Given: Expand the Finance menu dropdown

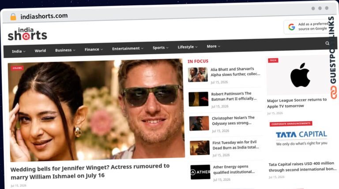Looking at the screenshot, I should (94, 49).
